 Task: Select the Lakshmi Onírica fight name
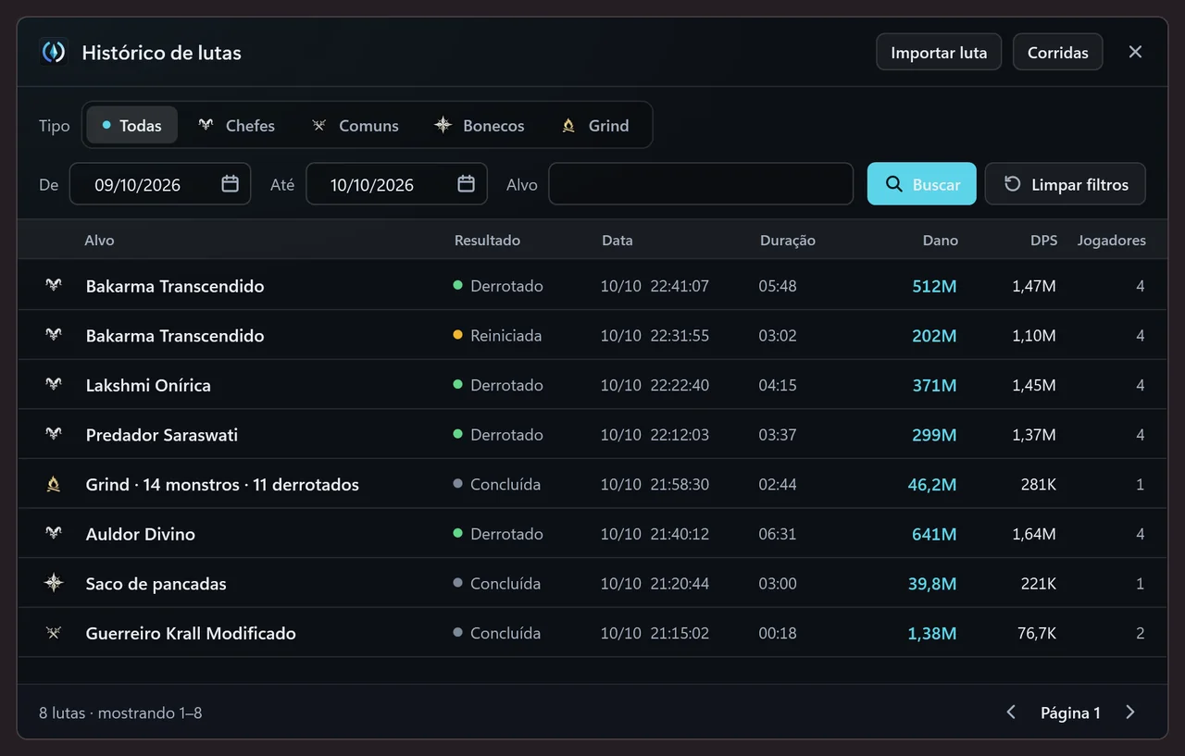coord(148,385)
